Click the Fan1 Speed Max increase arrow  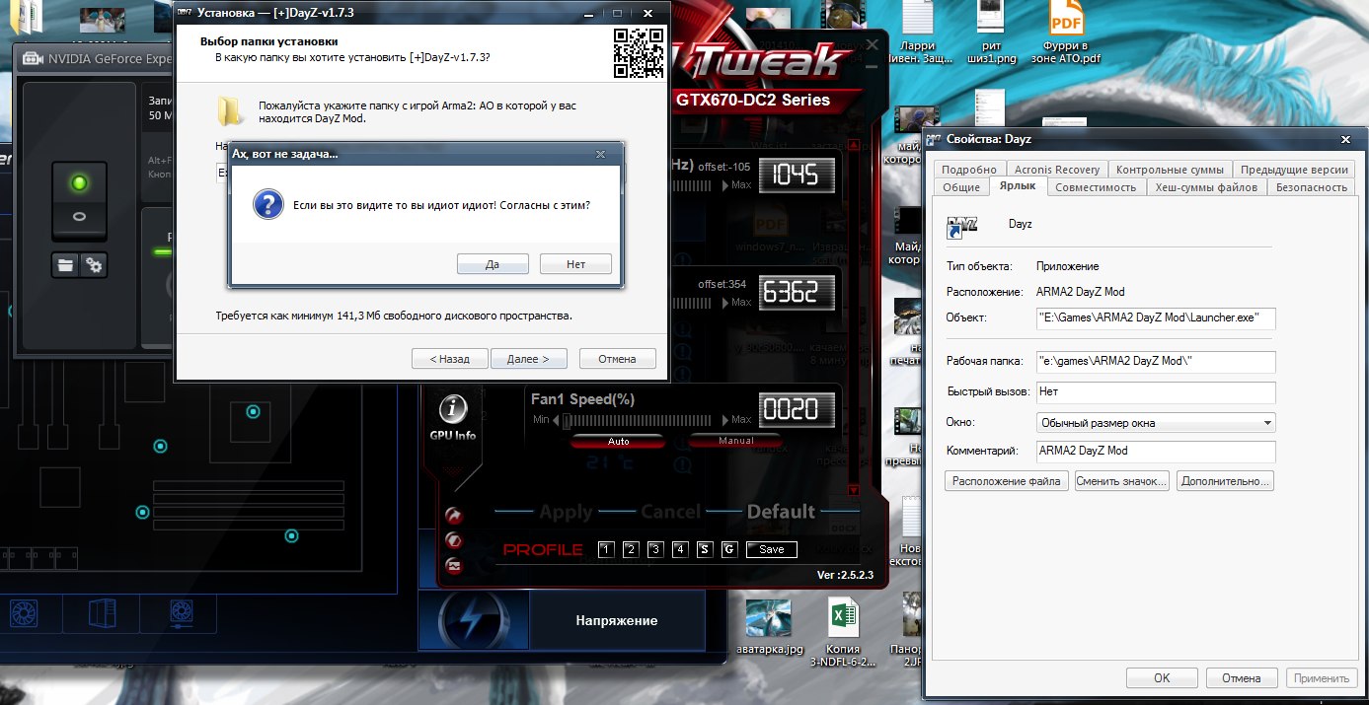pos(725,420)
